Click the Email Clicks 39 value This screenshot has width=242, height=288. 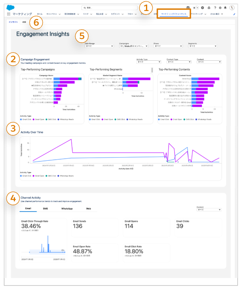(x=180, y=226)
